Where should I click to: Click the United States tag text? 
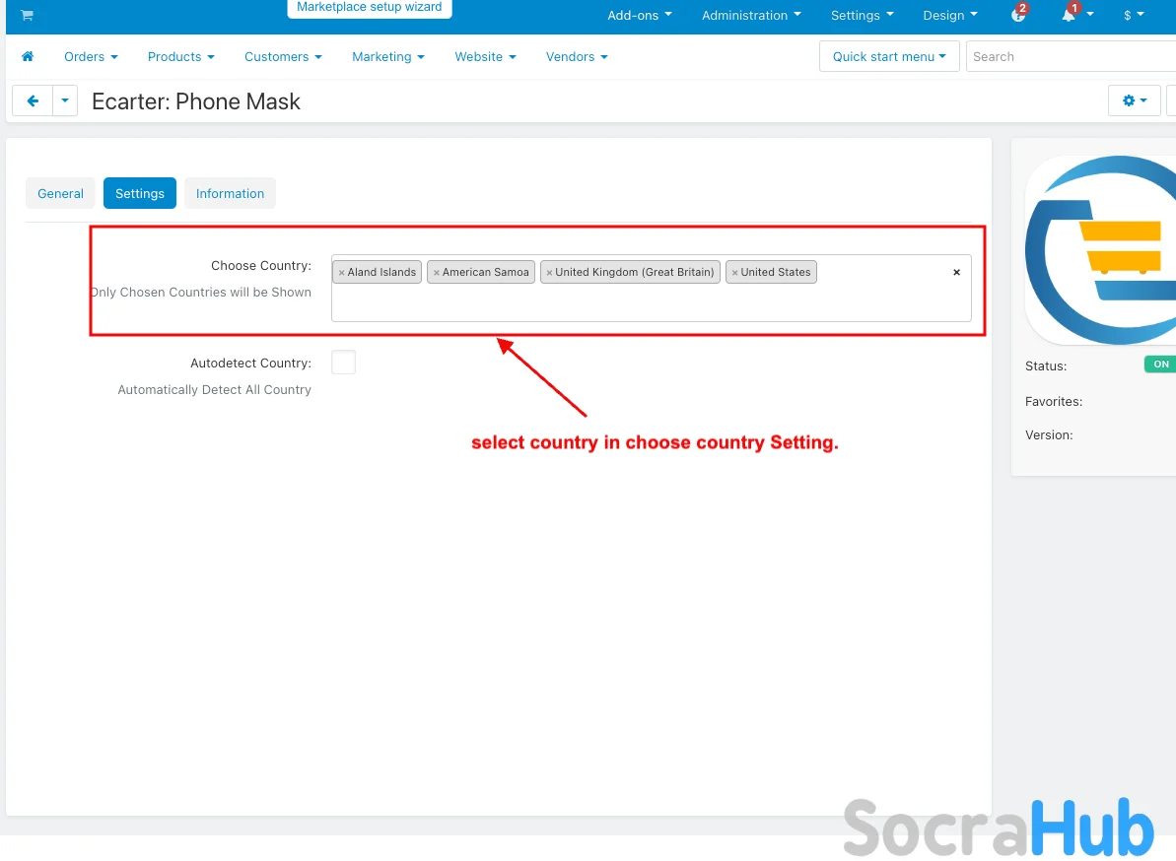(776, 272)
